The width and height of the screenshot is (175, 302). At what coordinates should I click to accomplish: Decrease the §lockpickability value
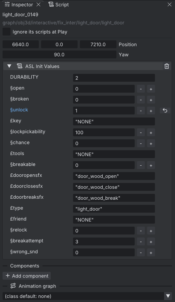(141, 133)
